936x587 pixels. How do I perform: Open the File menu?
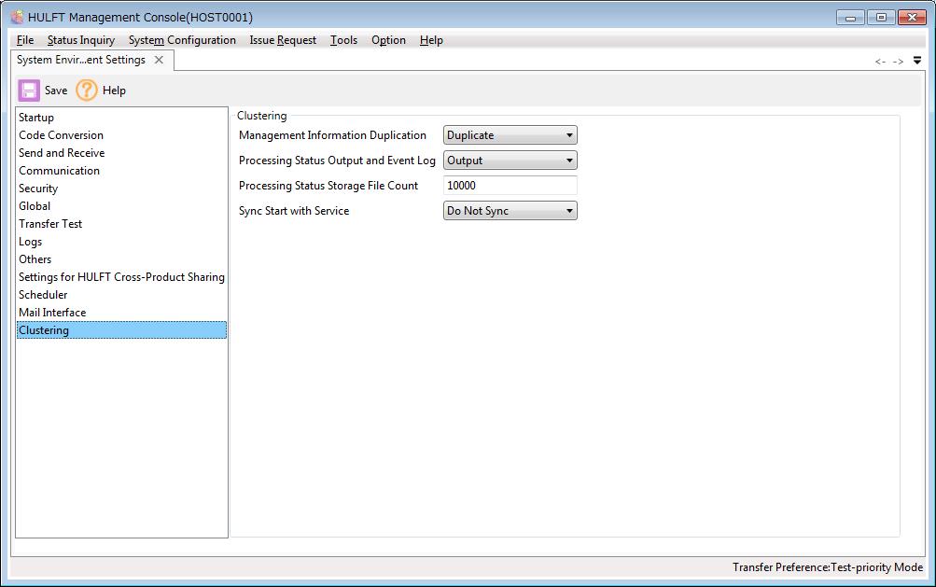[x=25, y=40]
